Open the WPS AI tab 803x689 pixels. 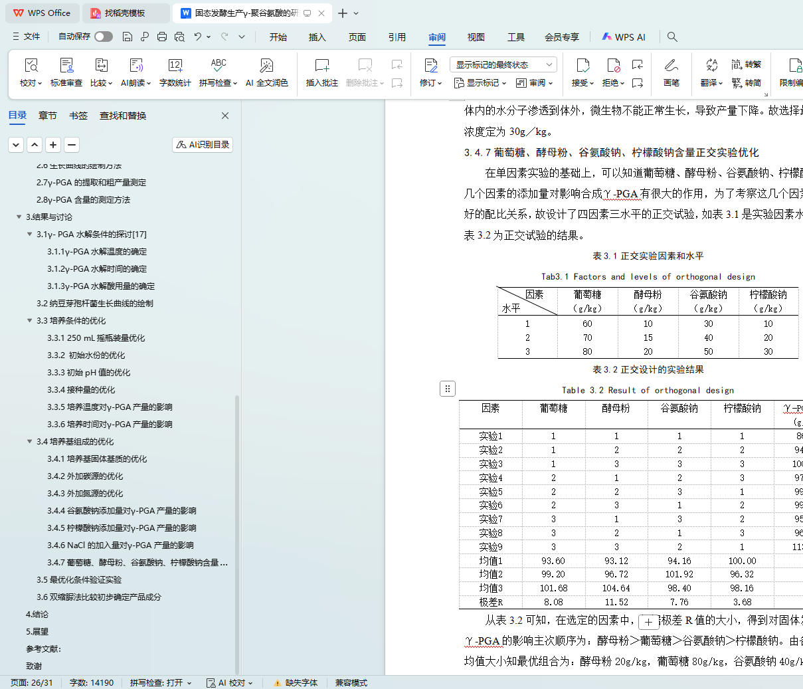pyautogui.click(x=624, y=37)
